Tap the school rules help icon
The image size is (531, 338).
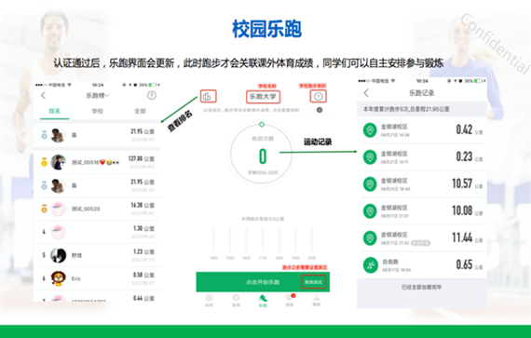tap(318, 97)
